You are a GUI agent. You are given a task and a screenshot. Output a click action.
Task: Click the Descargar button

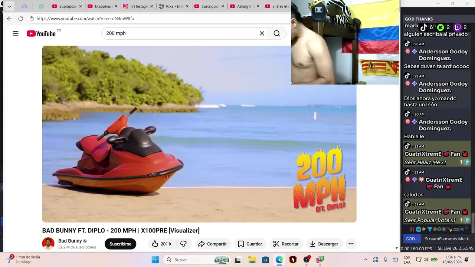coord(324,244)
